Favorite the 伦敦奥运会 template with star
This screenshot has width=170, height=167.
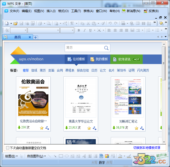42,128
